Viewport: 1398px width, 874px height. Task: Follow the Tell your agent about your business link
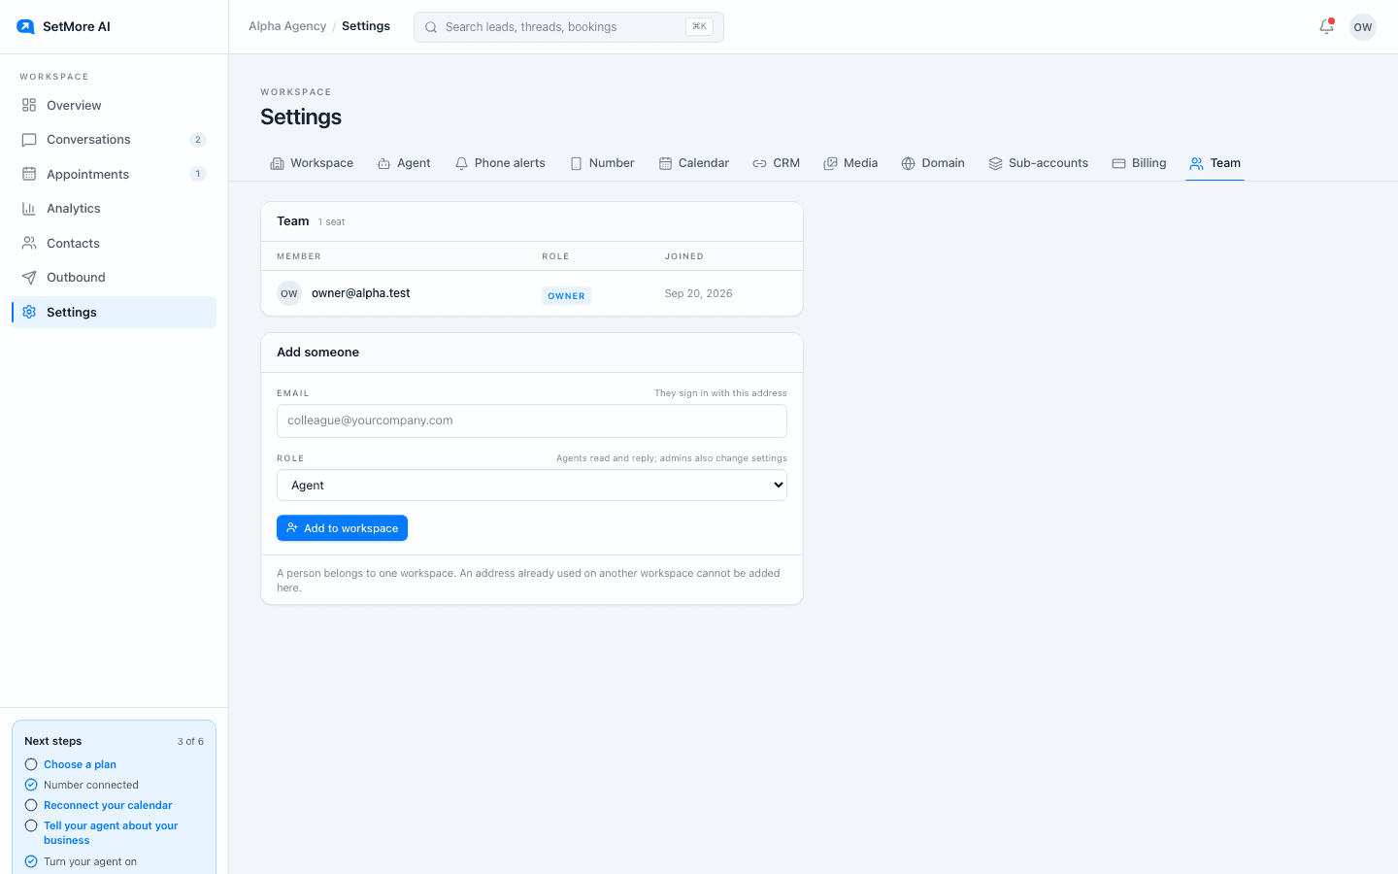point(111,833)
